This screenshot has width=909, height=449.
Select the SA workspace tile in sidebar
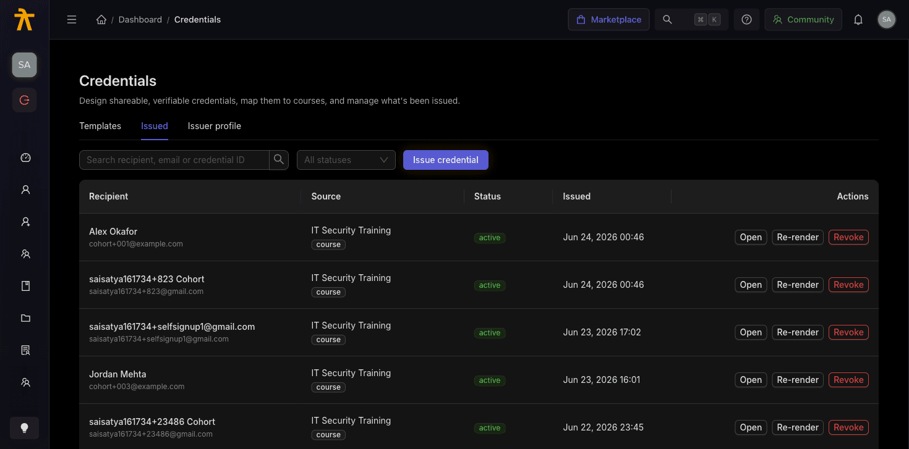click(24, 65)
